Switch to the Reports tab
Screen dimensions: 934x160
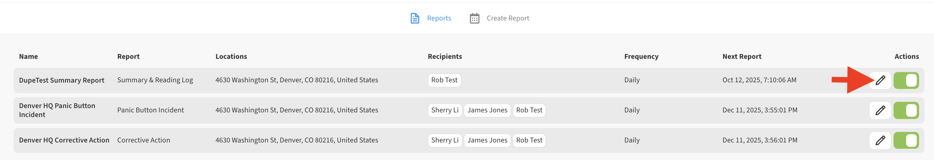point(439,18)
